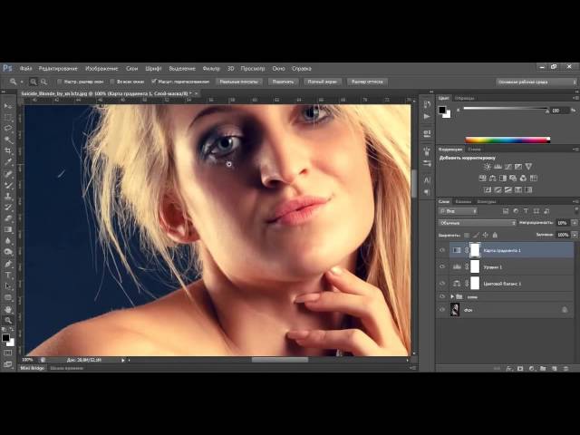Select the Path Selection tool
This screenshot has height=435, width=580.
7,286
